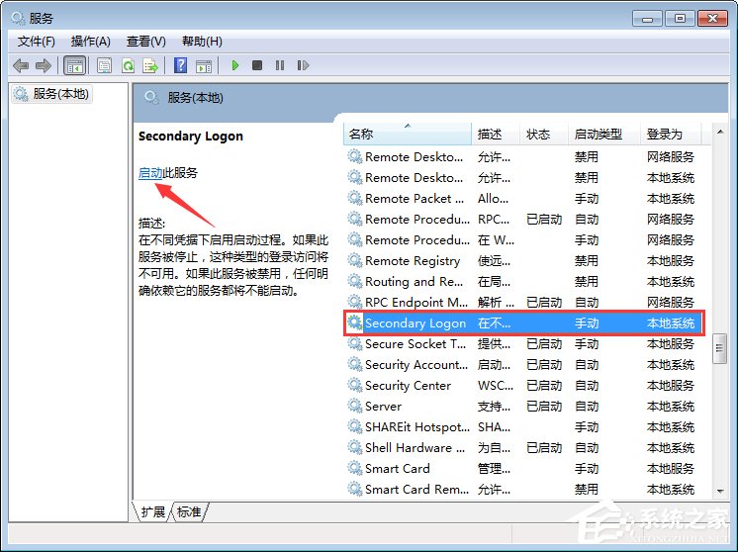Image resolution: width=738 pixels, height=552 pixels.
Task: Click Secondary Logon heading in details pane
Action: point(191,136)
